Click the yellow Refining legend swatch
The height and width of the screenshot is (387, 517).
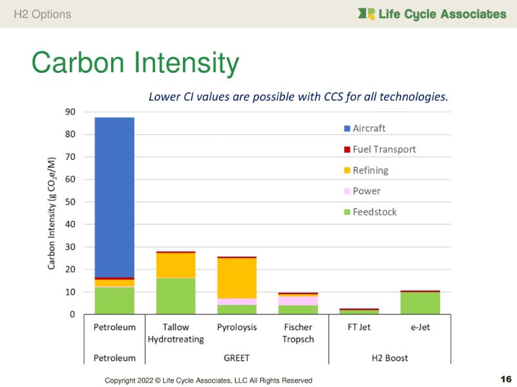pos(346,170)
